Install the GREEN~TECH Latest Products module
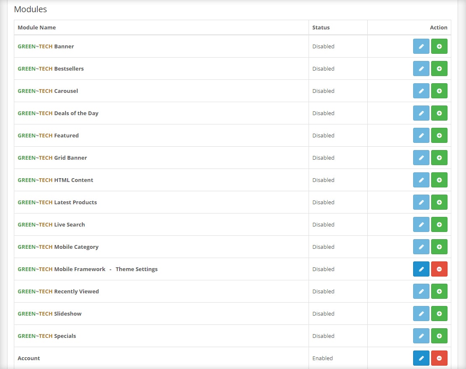 coord(439,202)
